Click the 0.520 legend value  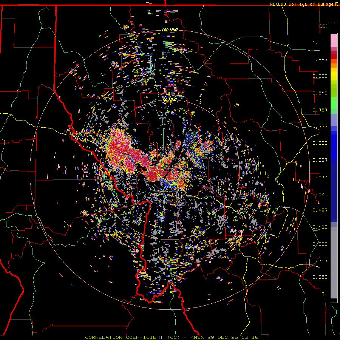coord(320,194)
